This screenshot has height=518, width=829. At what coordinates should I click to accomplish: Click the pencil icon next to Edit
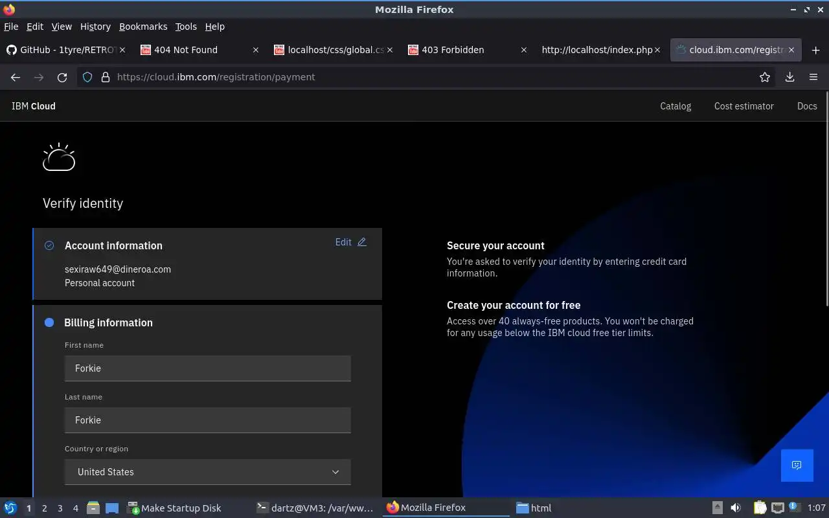[362, 242]
